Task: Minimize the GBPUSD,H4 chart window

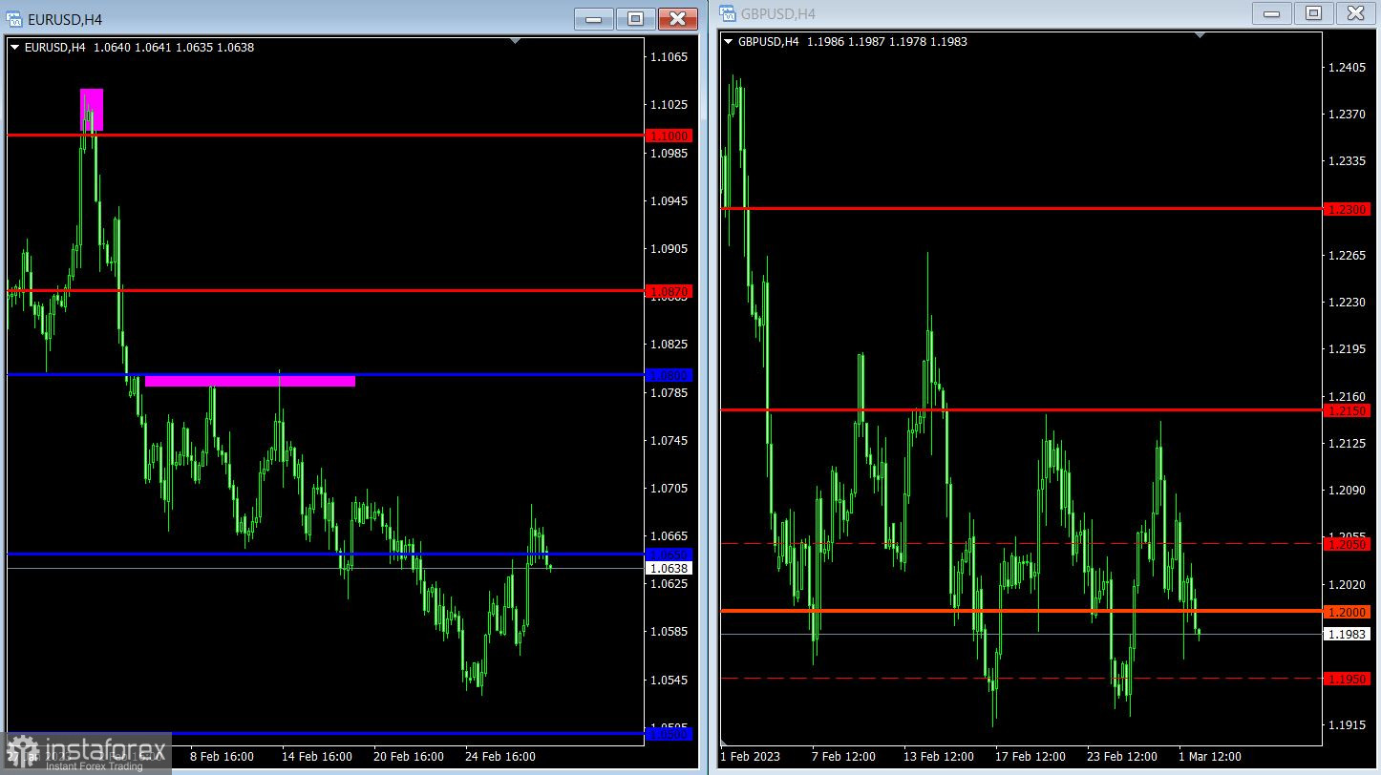Action: (x=1271, y=12)
